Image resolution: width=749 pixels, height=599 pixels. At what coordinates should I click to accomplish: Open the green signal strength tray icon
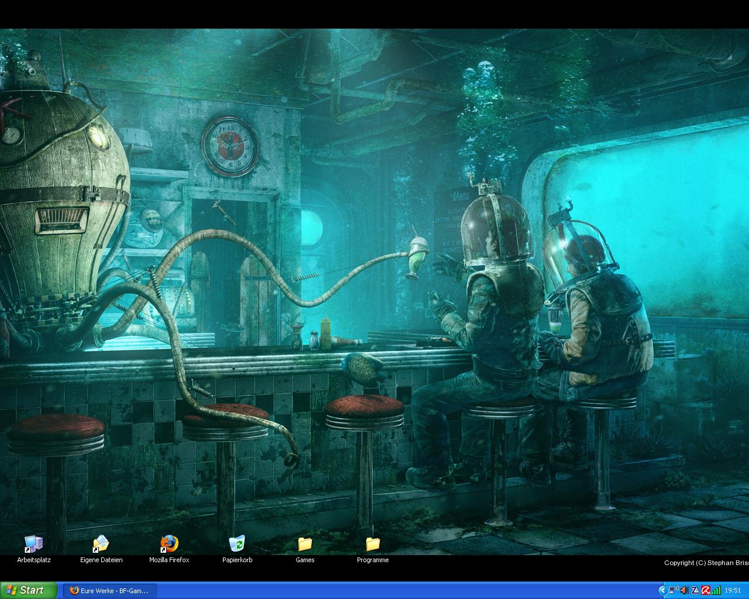(x=716, y=590)
